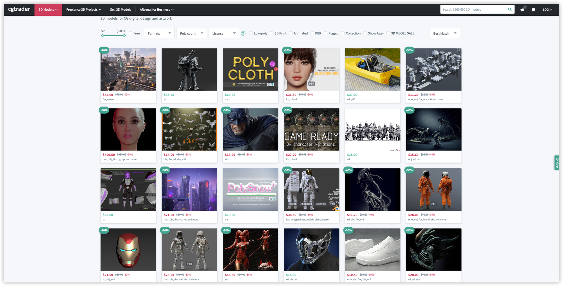The height and width of the screenshot is (286, 563).
Task: Open the Help tab on the right edge
Action: [x=557, y=163]
